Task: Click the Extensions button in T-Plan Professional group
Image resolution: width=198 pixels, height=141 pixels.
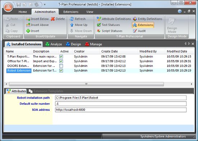Action: click(x=143, y=25)
